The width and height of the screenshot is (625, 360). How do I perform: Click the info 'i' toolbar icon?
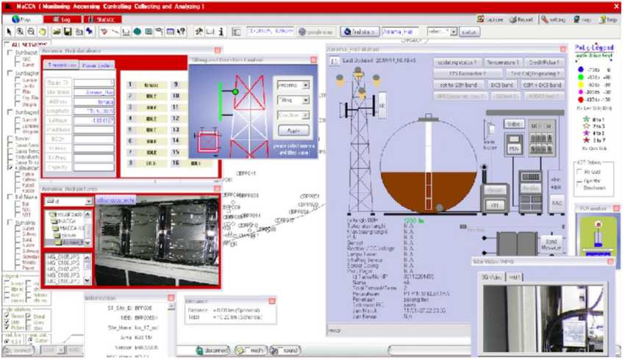221,32
